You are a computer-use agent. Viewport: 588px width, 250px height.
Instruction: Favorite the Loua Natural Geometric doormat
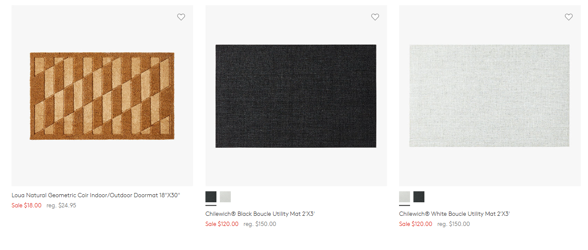coord(181,17)
